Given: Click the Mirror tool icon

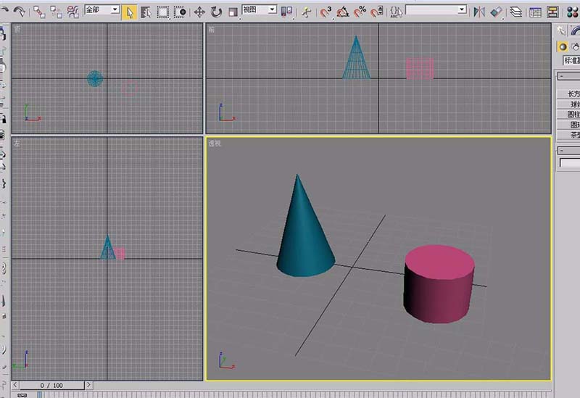Looking at the screenshot, I should point(479,12).
